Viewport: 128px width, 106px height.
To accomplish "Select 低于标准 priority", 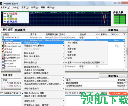I will (71, 55).
